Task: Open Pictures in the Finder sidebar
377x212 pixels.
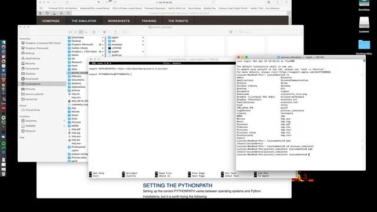Action: coord(28,89)
